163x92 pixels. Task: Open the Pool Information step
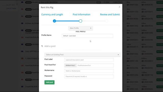point(81,15)
